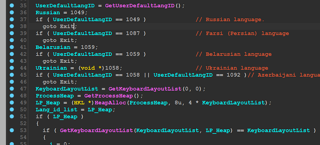This screenshot has width=320, height=145.
Task: Click the '// Russian language.' comment
Action: [230, 20]
